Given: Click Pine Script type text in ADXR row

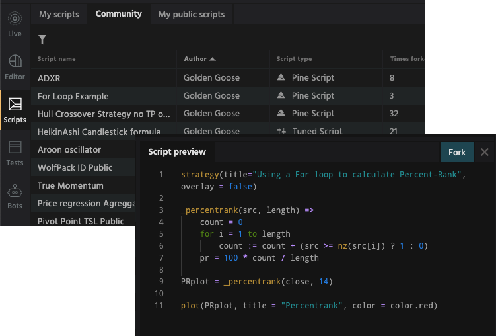Looking at the screenshot, I should [313, 77].
